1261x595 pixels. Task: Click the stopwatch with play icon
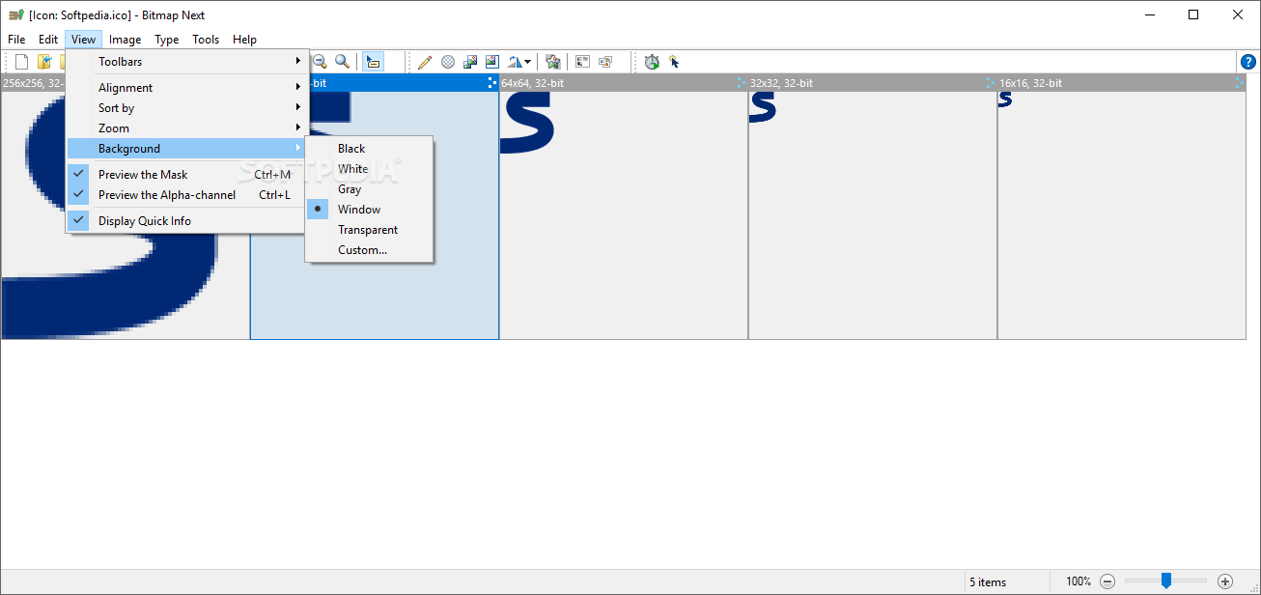pyautogui.click(x=652, y=62)
